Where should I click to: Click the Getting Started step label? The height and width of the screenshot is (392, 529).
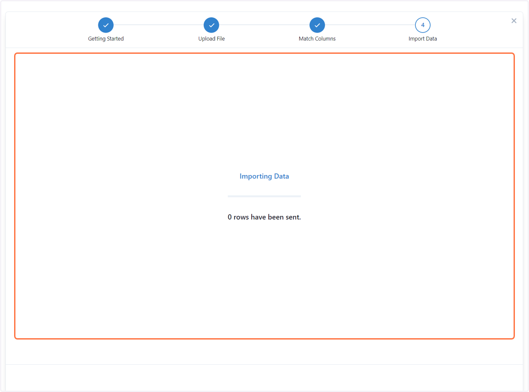(x=106, y=39)
